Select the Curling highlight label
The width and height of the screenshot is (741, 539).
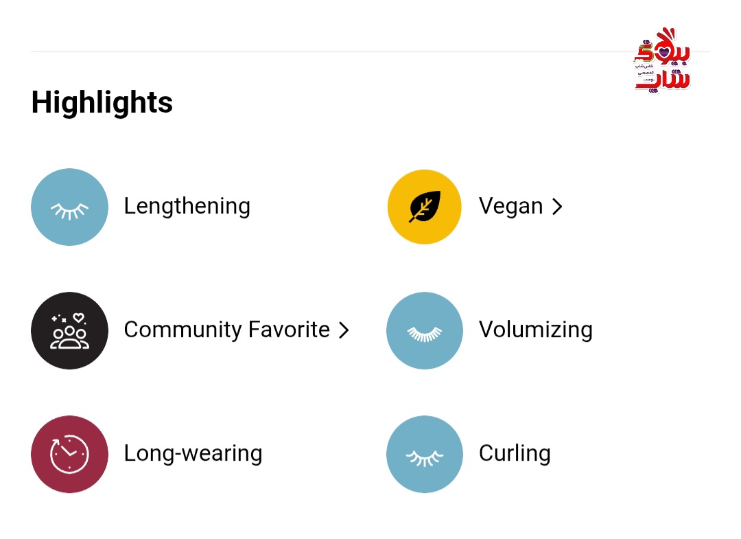(x=515, y=453)
